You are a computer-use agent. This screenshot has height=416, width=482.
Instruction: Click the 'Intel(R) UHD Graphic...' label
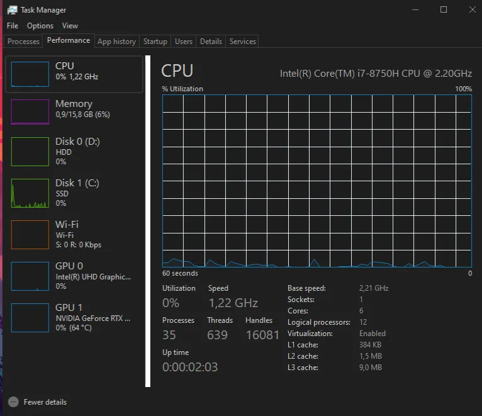[93, 277]
